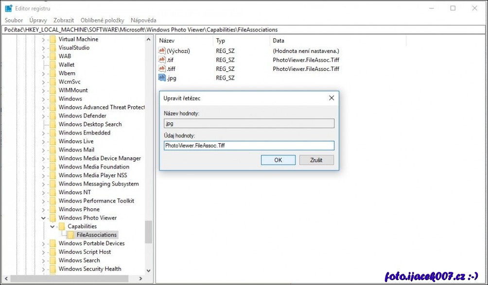
Task: Click the .tif string value icon
Action: point(162,60)
